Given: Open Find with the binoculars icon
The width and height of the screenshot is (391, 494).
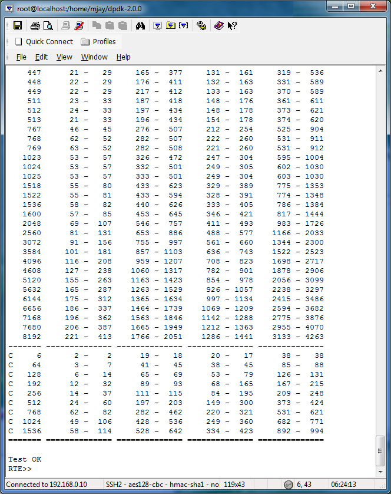Looking at the screenshot, I should 140,25.
